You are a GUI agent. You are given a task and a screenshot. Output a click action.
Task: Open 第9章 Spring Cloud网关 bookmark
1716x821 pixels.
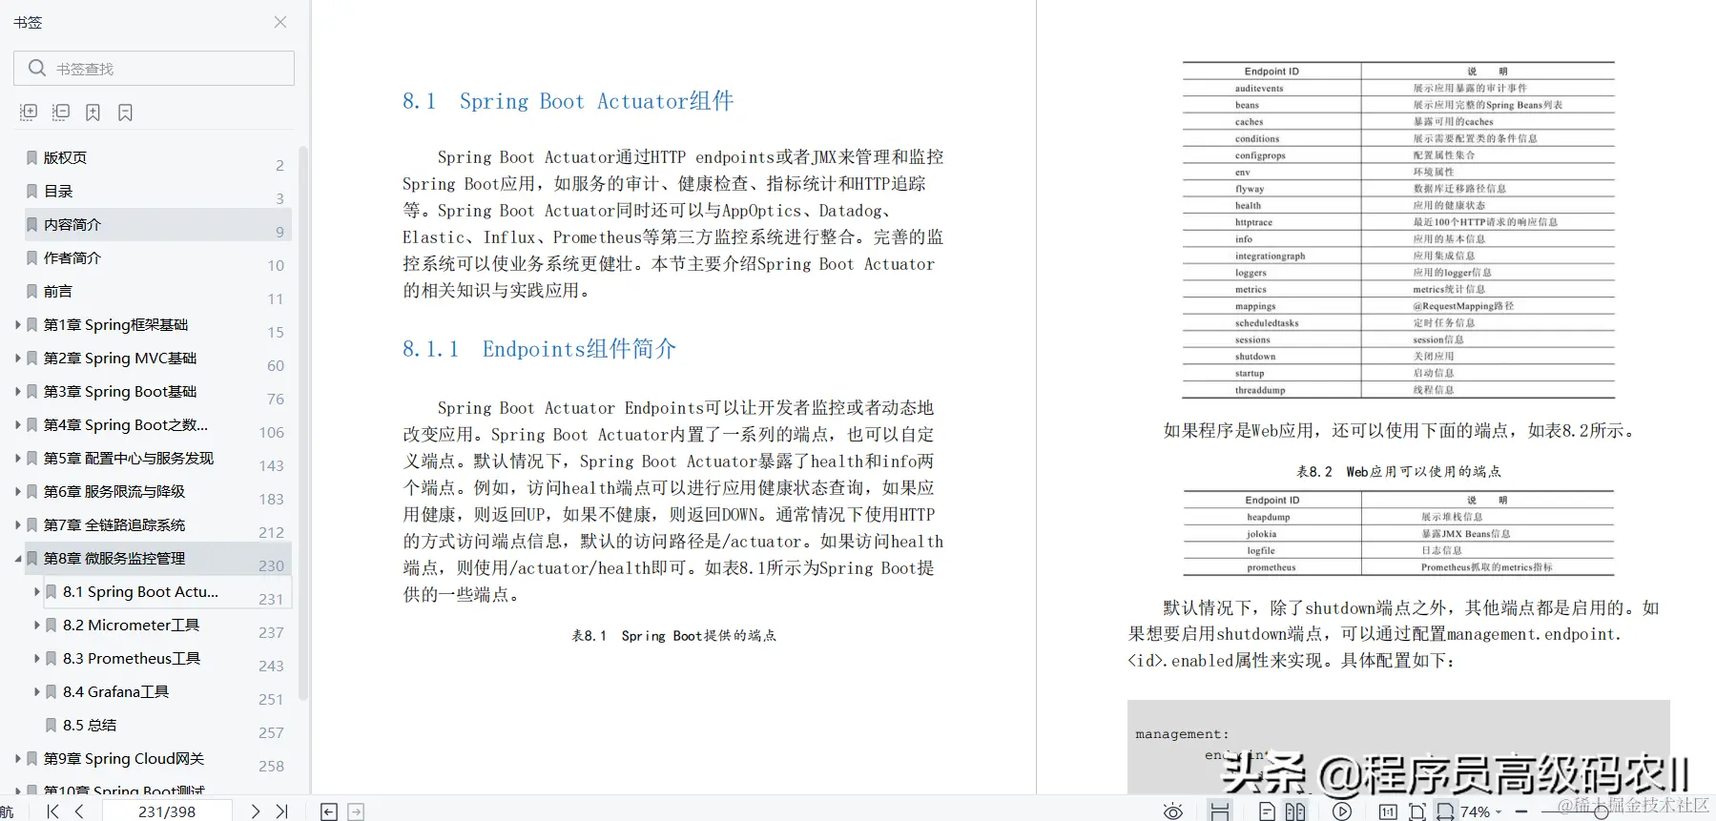point(124,758)
